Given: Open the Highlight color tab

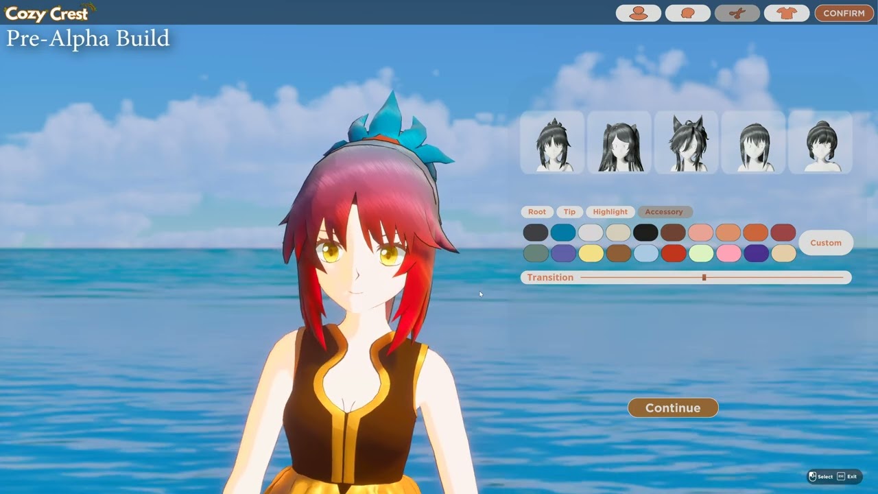Looking at the screenshot, I should [x=610, y=212].
